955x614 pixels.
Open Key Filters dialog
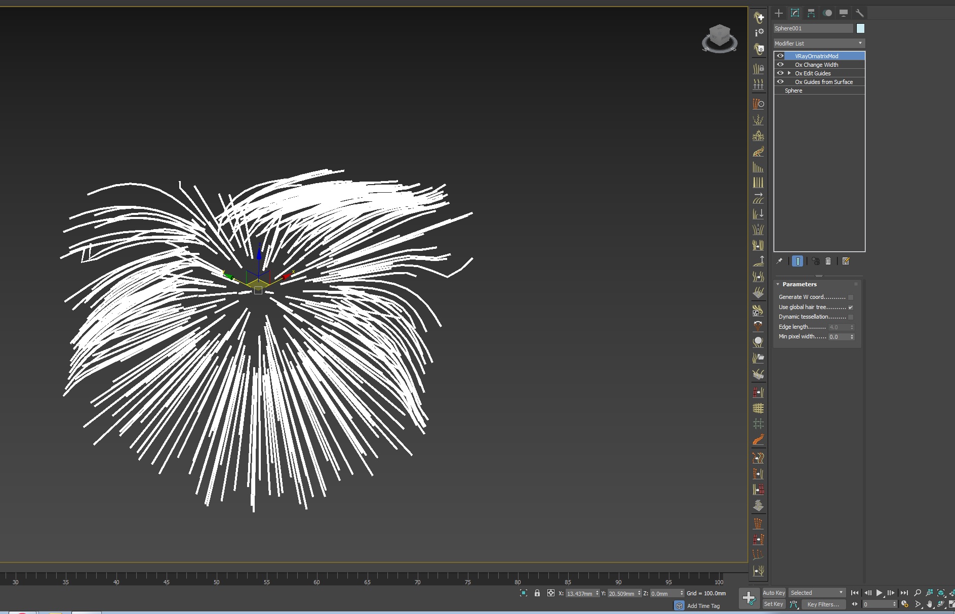point(823,604)
